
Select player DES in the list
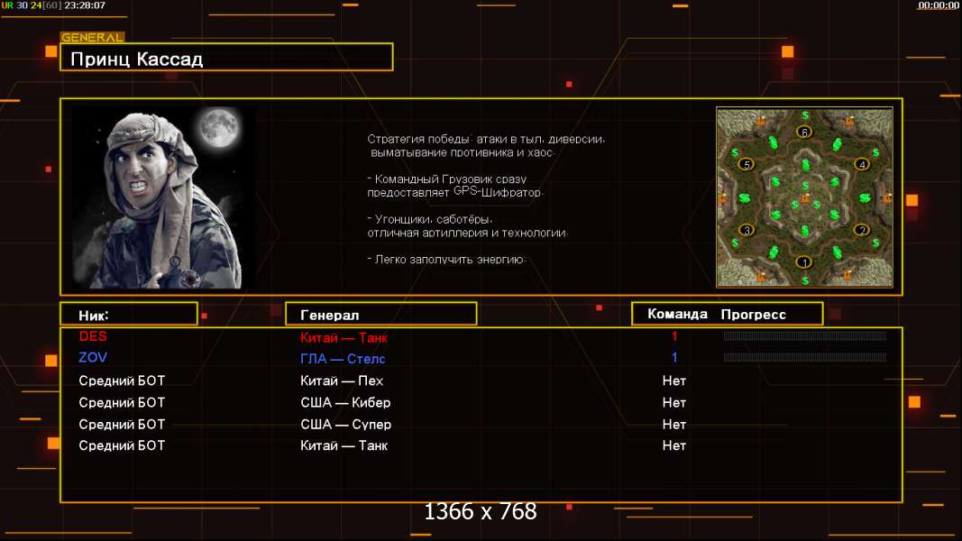[93, 336]
